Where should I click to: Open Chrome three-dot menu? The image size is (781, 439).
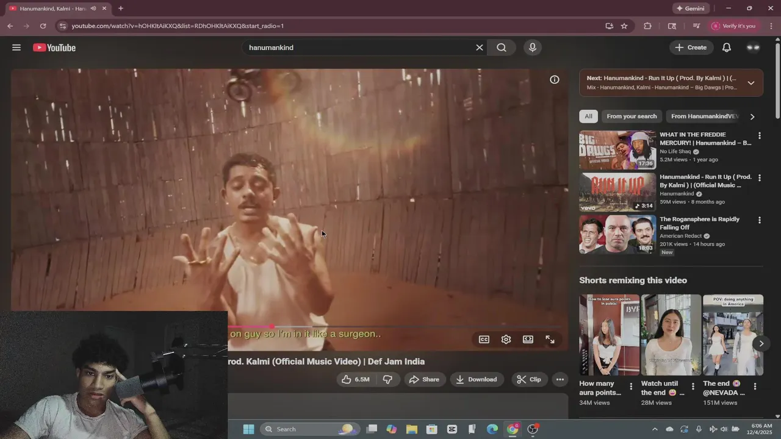(771, 26)
